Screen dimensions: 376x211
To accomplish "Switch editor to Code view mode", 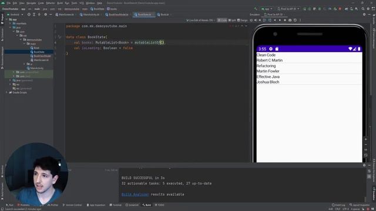I will click(x=222, y=21).
